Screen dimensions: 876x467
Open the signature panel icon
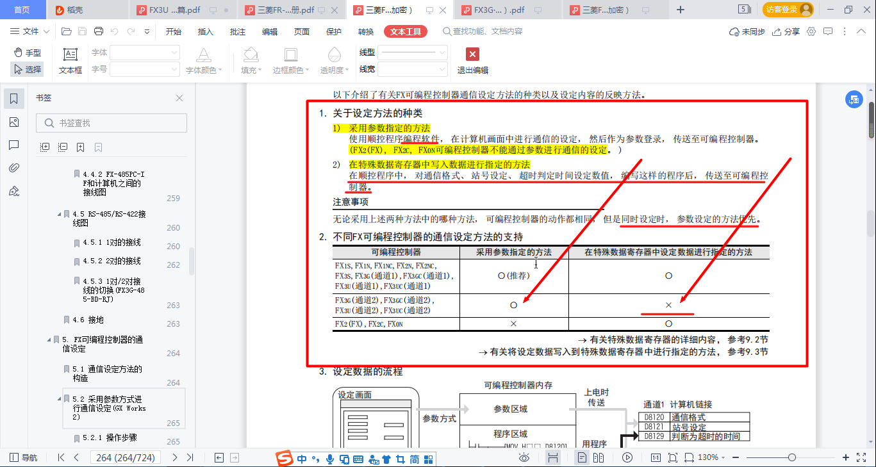pos(13,192)
